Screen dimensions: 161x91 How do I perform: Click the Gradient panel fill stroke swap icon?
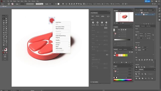point(115,33)
